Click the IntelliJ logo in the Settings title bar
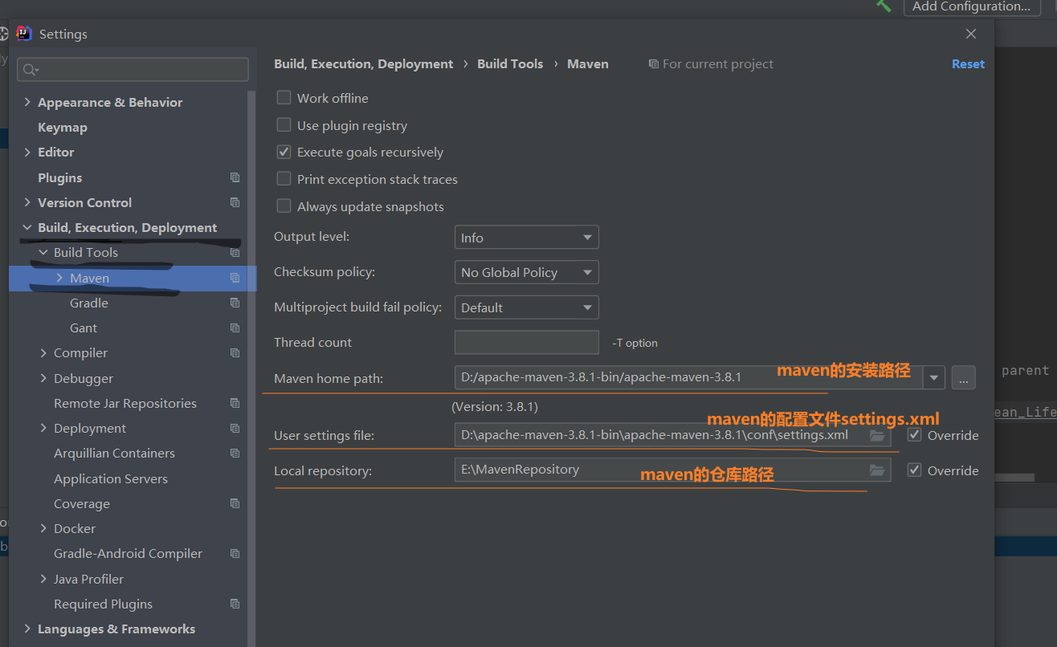 24,34
